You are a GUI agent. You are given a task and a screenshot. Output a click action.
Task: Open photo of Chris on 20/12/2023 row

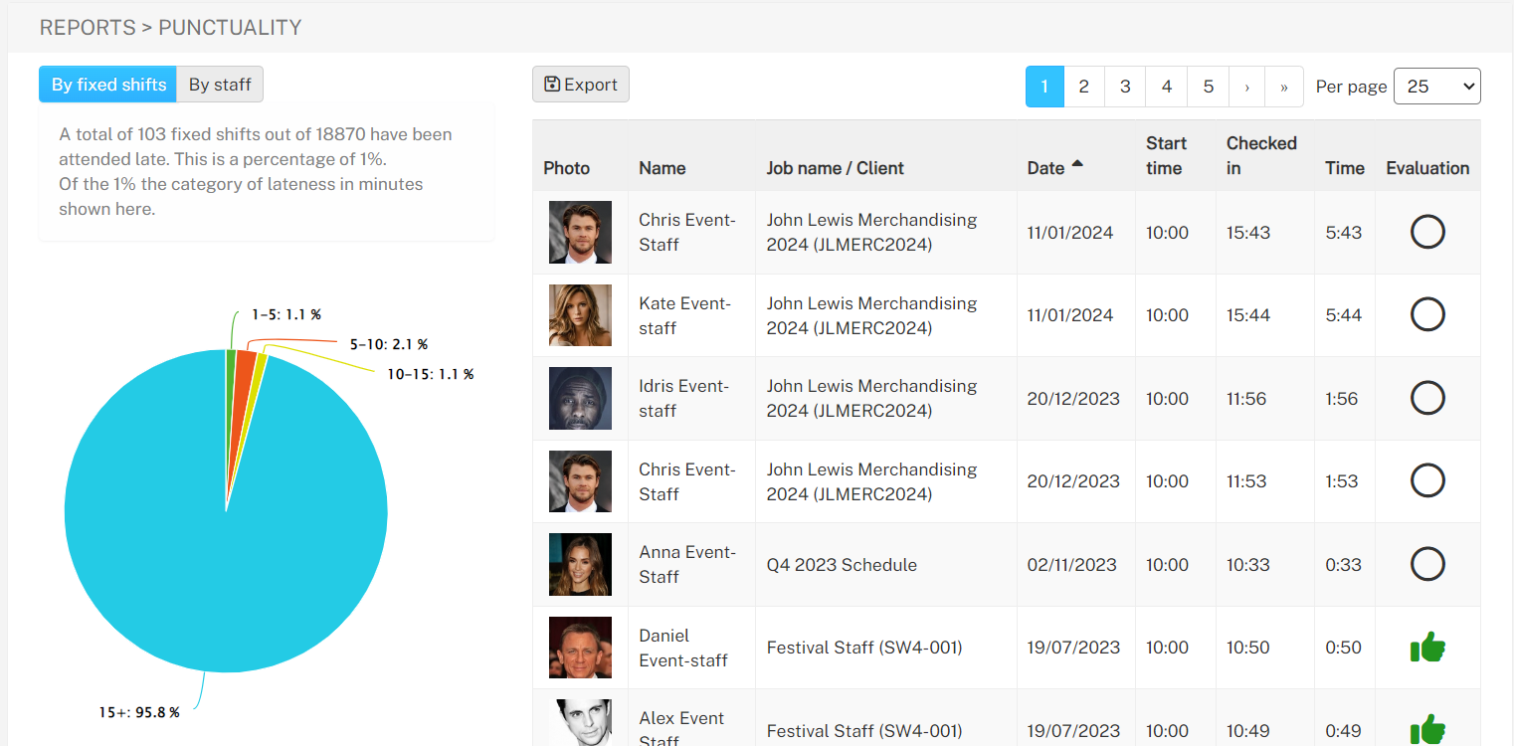(580, 481)
